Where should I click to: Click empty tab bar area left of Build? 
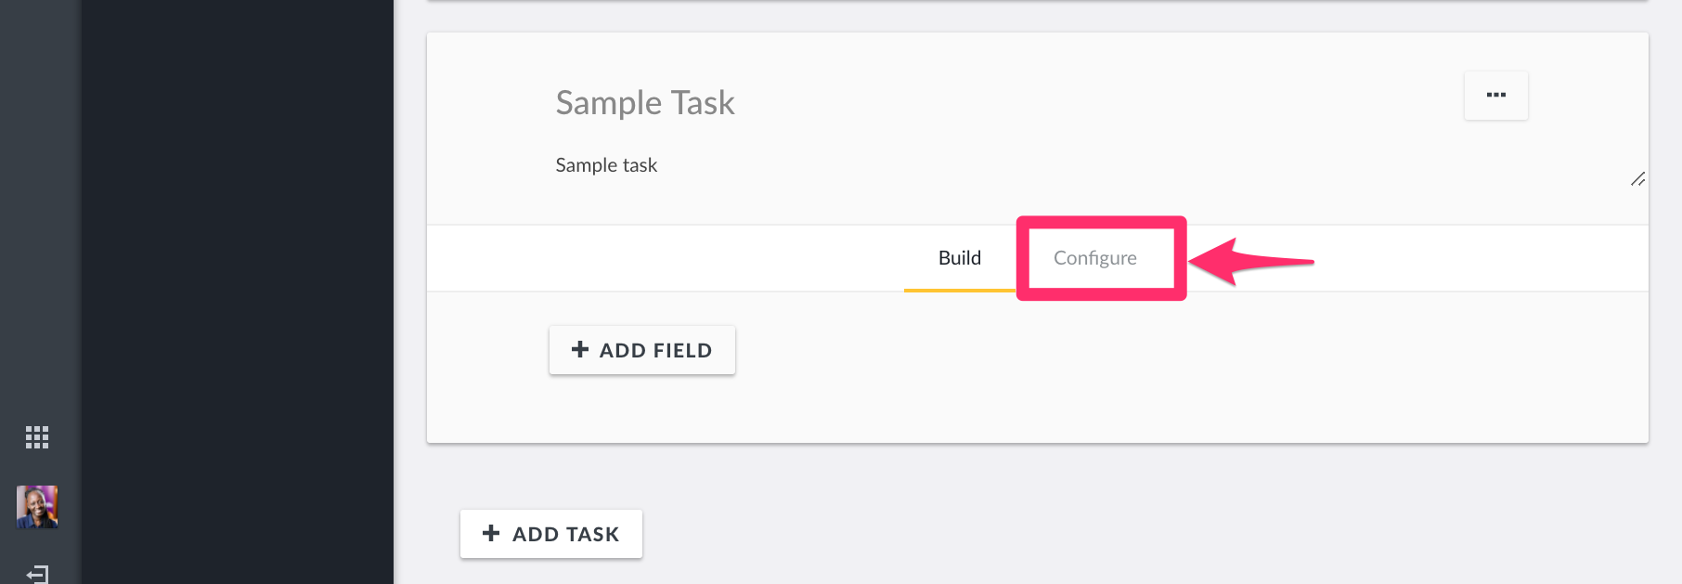666,258
